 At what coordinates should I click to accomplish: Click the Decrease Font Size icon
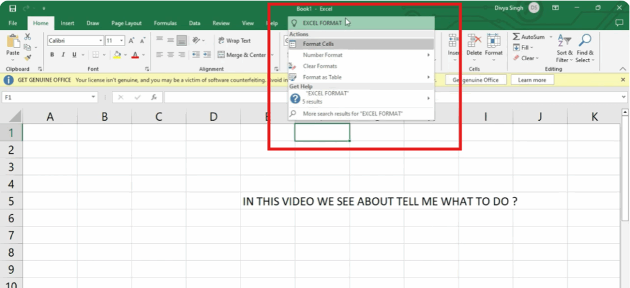[143, 41]
